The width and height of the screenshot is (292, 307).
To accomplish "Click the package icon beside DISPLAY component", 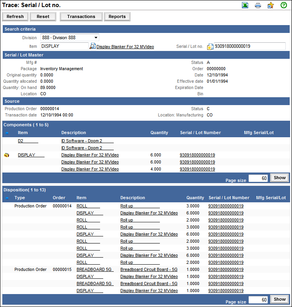I will point(7,155).
